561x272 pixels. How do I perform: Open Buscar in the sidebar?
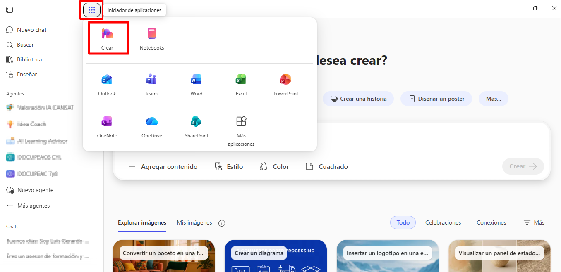pyautogui.click(x=20, y=45)
